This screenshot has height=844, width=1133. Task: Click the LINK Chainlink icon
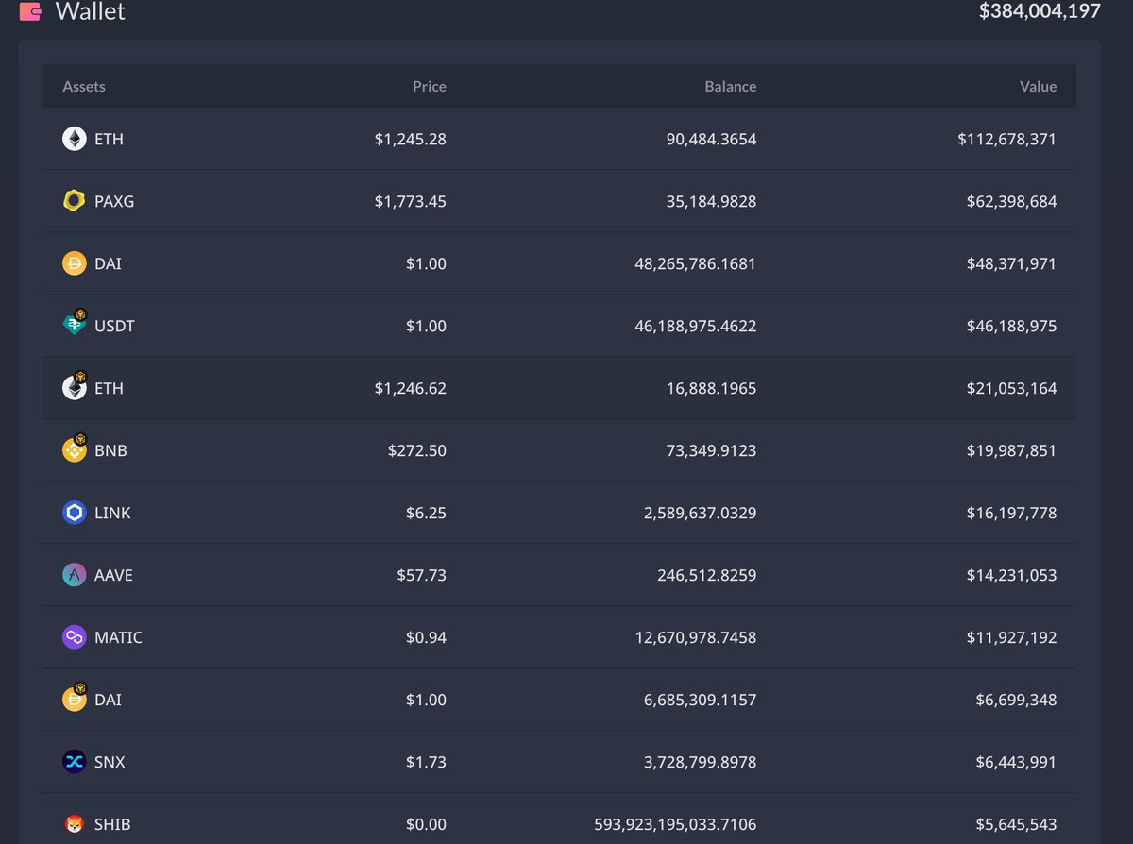point(74,513)
